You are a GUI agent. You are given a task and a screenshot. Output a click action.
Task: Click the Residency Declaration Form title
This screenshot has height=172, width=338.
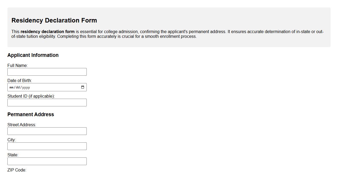[x=54, y=20]
